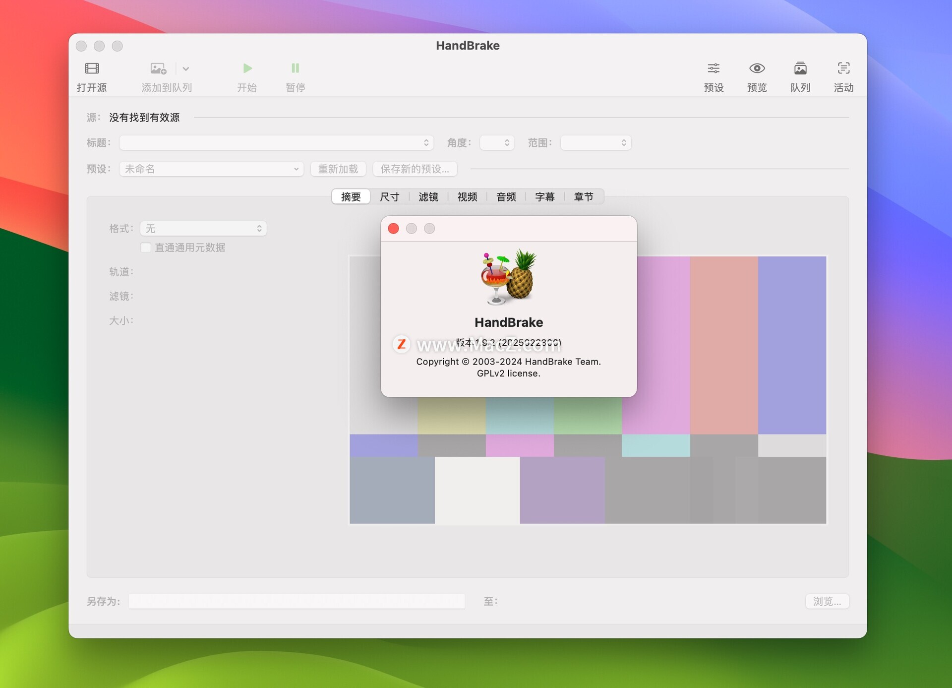Start encoding with the green play icon

click(247, 68)
